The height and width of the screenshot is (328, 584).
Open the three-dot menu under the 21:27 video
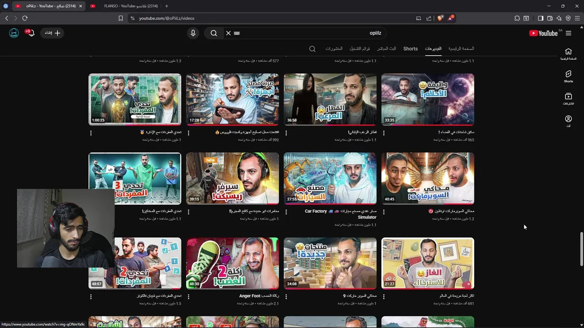tap(384, 297)
